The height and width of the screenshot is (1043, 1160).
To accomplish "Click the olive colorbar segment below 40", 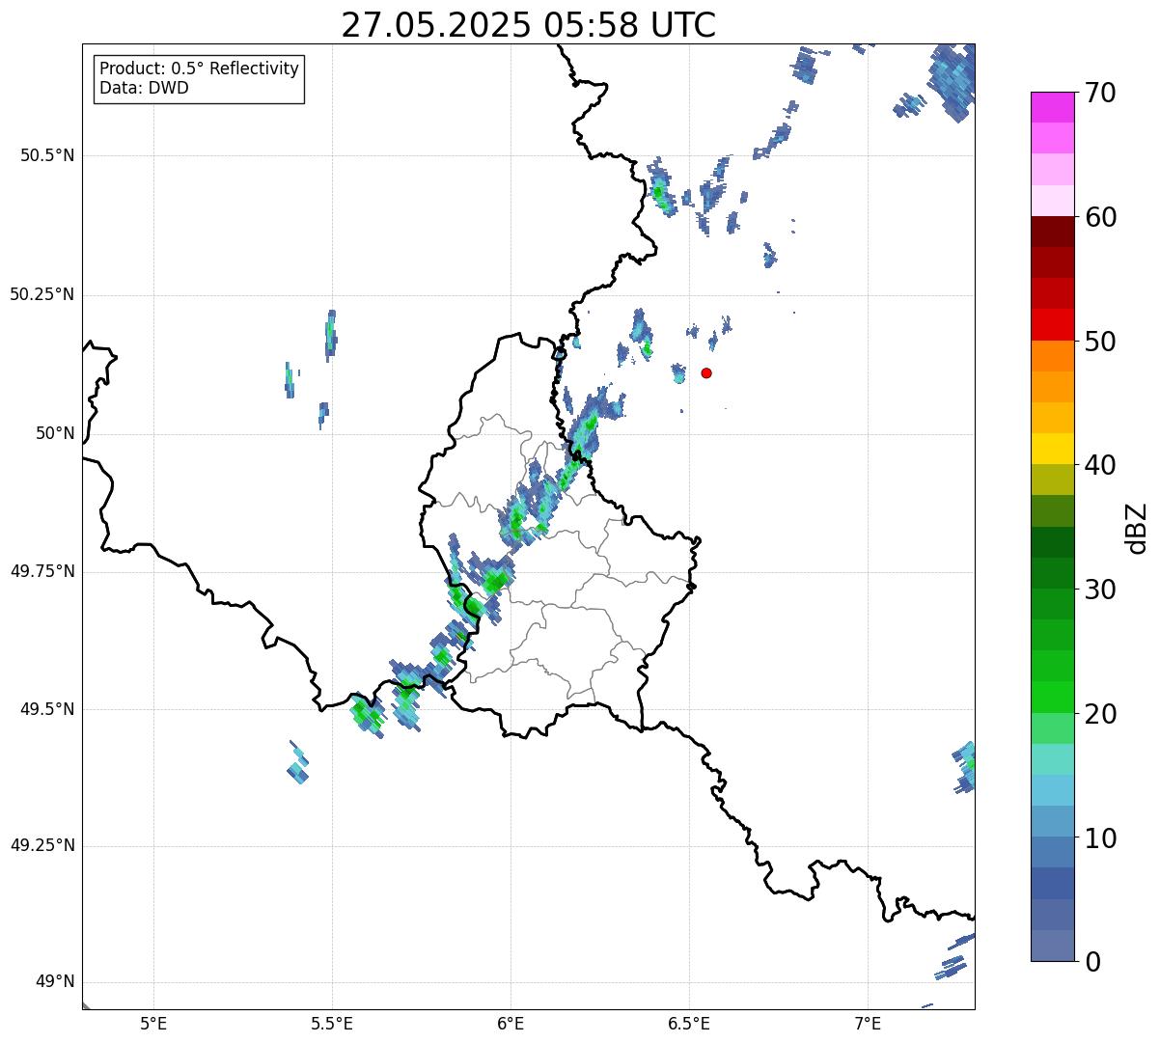I will [x=1051, y=480].
